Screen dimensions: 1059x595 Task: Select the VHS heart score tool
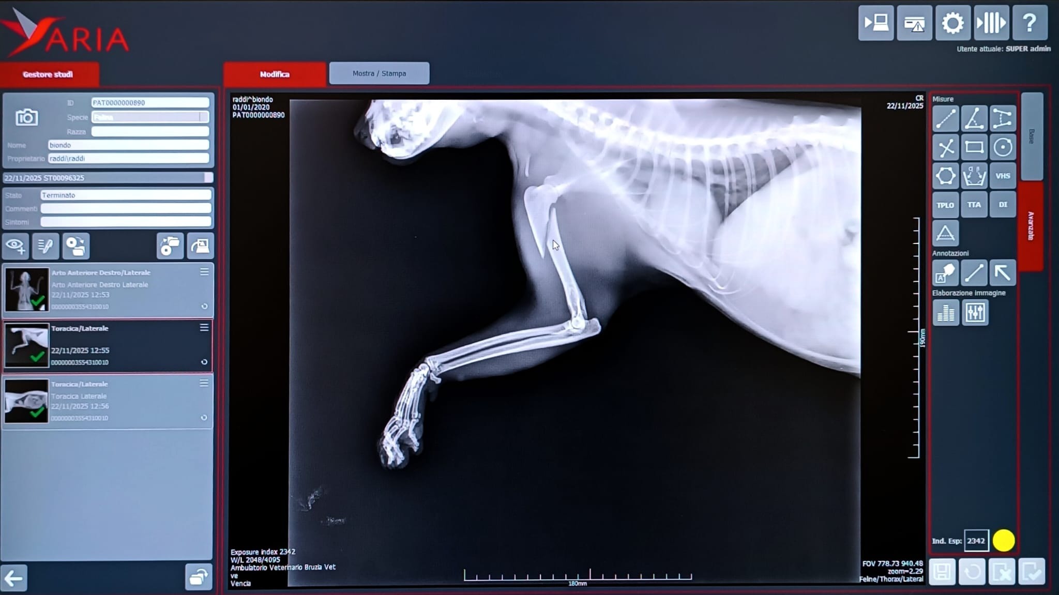(1002, 176)
